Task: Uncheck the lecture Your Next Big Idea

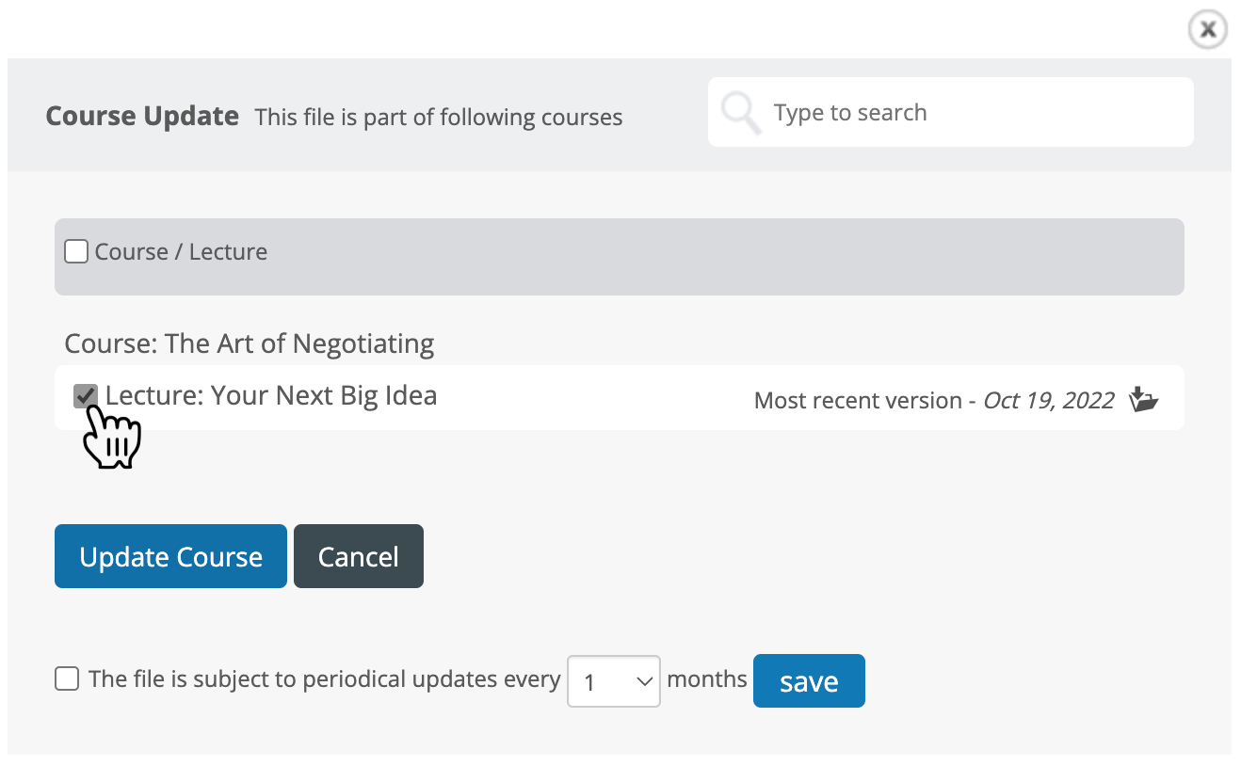Action: click(x=85, y=395)
